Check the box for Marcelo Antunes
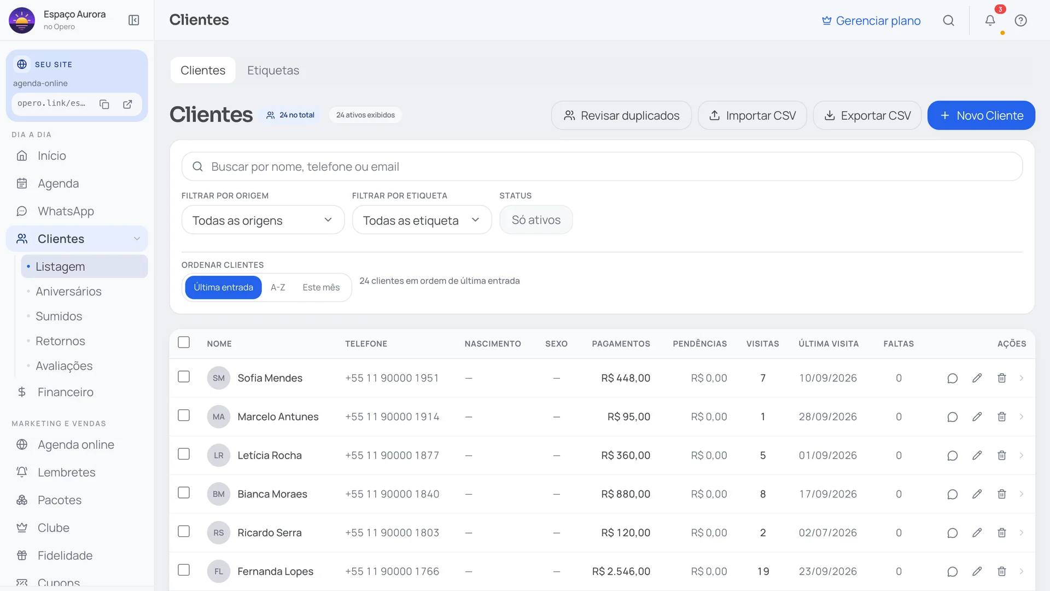The width and height of the screenshot is (1050, 591). (184, 416)
